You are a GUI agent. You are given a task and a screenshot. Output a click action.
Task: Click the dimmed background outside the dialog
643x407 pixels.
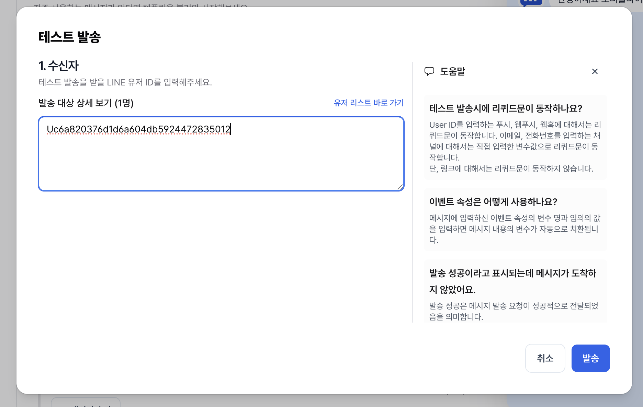[8, 206]
